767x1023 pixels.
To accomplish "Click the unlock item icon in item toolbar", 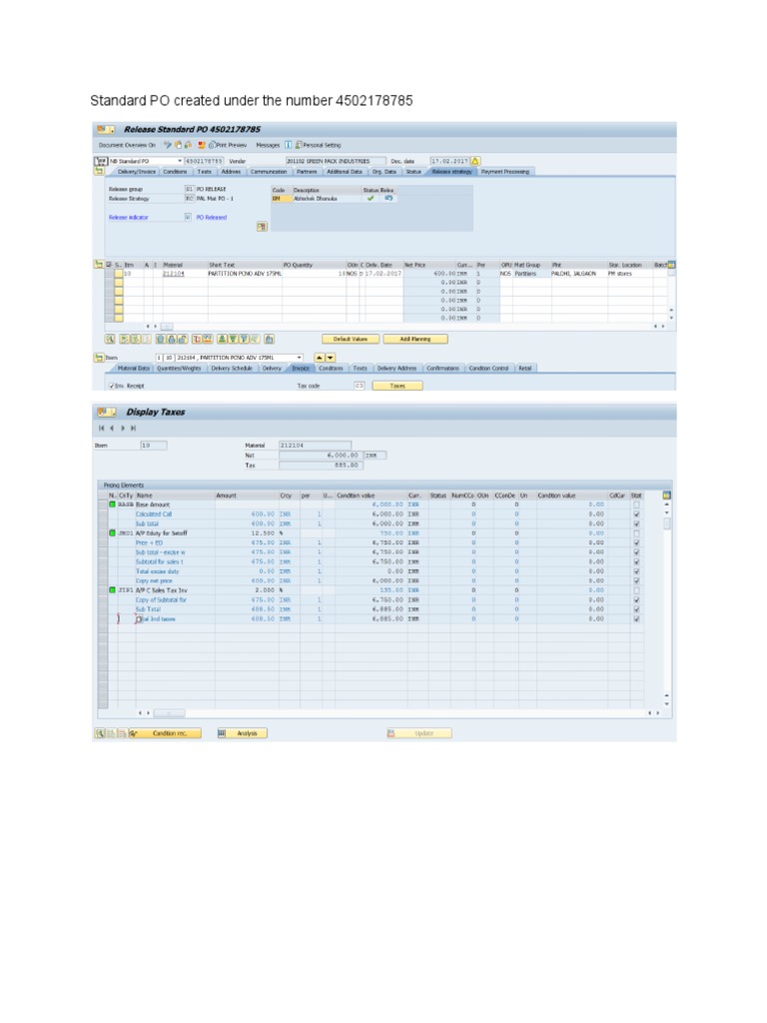I will pyautogui.click(x=184, y=339).
